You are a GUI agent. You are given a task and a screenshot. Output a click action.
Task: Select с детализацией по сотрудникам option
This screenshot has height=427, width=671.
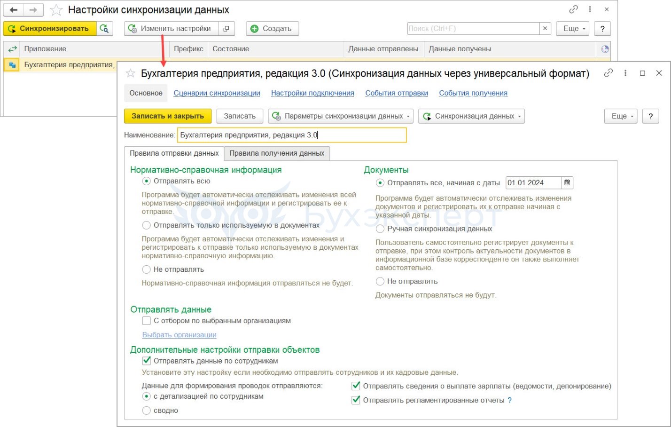click(x=146, y=396)
